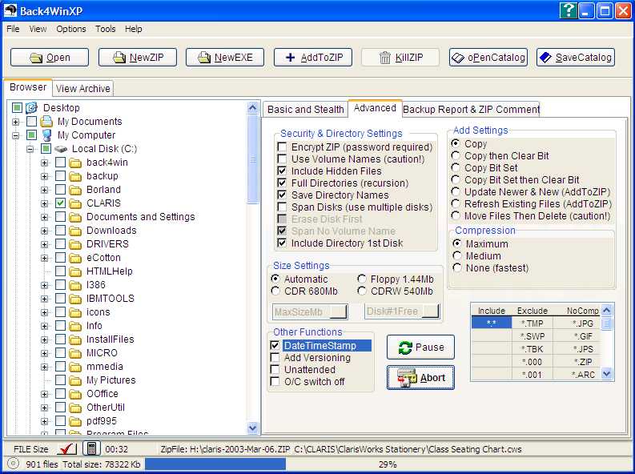Click the IBMTOOLS folder icon
Screen dimensions: 635x474
point(75,299)
